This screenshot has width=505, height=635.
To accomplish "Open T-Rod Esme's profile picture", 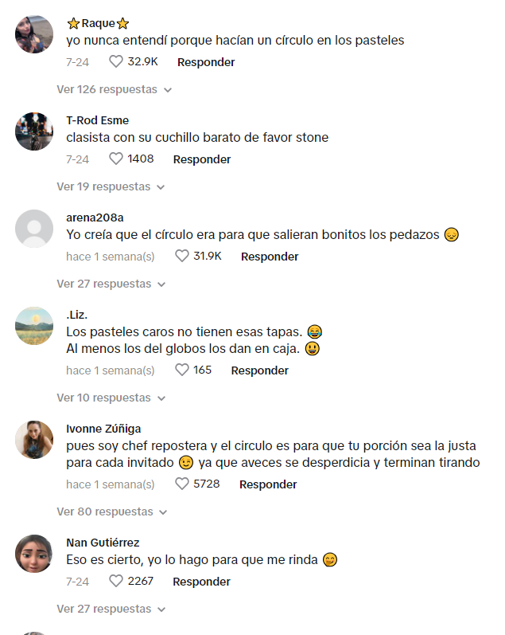I will [x=34, y=131].
